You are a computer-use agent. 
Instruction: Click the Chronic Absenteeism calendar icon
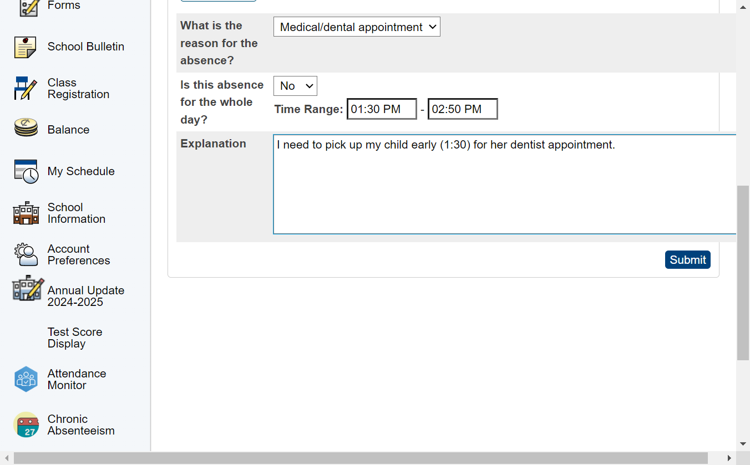click(x=26, y=425)
